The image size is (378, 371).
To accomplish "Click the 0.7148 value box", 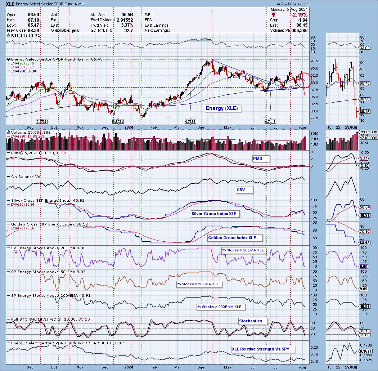I will [270, 122].
